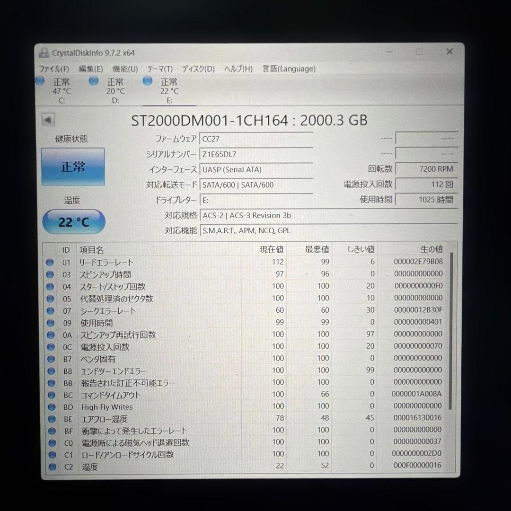Image resolution: width=511 pixels, height=511 pixels.
Task: Click the drive letter field E:
Action: point(256,200)
